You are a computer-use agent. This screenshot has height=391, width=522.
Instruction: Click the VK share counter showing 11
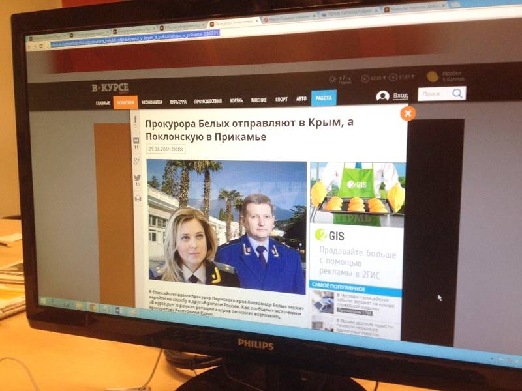[x=136, y=147]
